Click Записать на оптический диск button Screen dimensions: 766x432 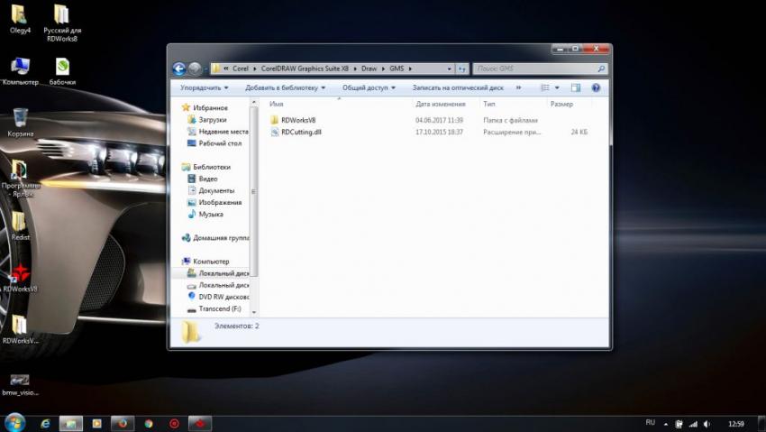[458, 88]
